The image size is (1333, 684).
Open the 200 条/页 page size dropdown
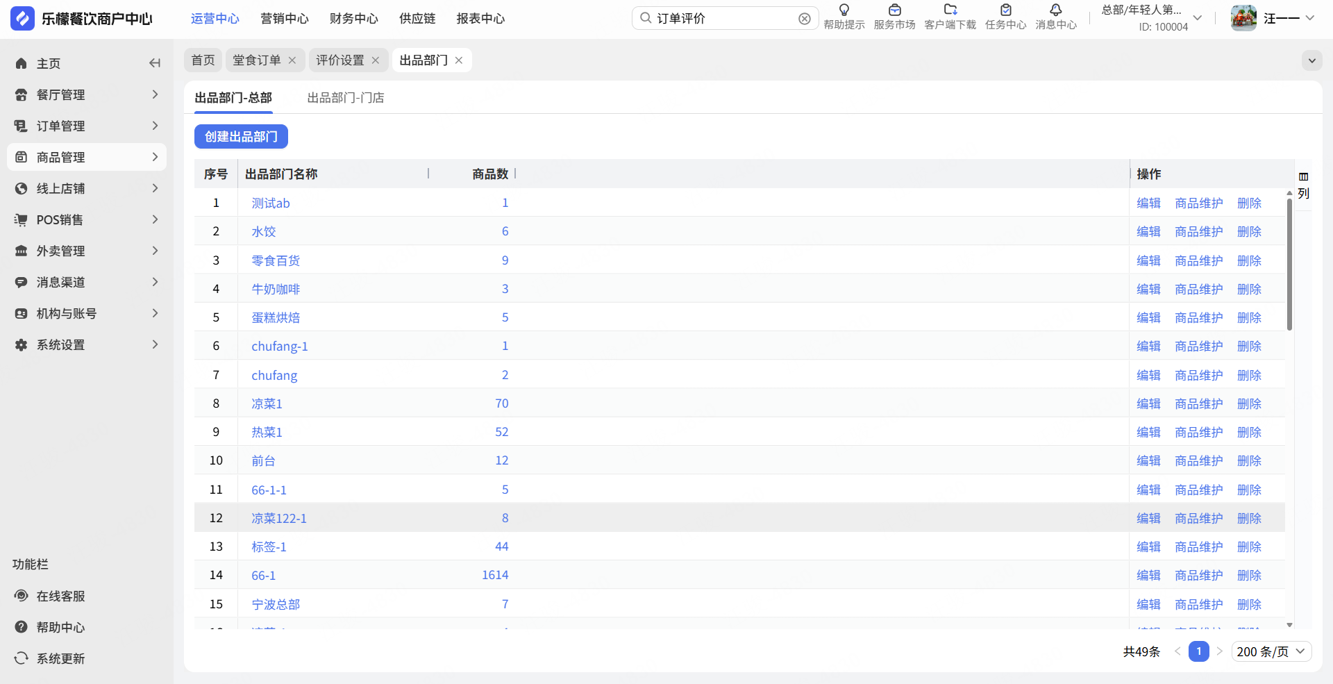[1272, 651]
